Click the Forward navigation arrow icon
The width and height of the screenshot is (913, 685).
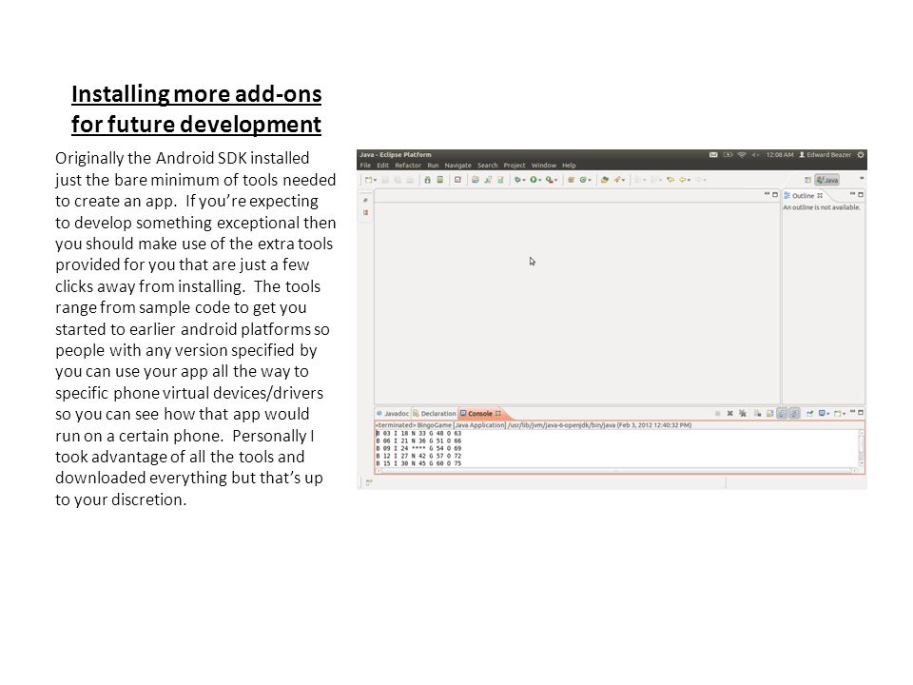(699, 180)
